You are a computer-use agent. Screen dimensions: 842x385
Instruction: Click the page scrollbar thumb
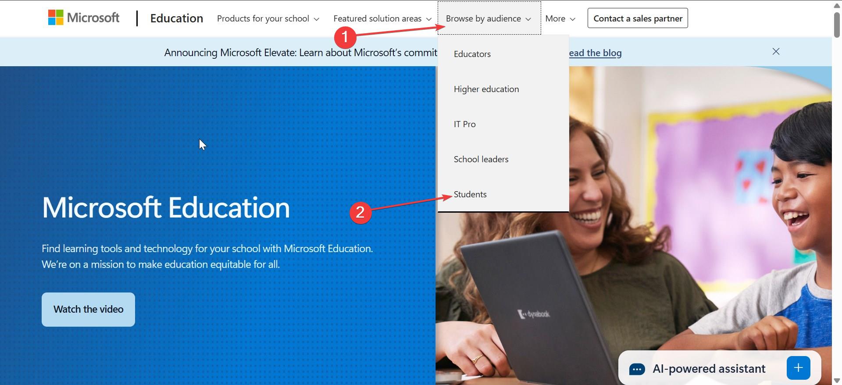tap(837, 25)
